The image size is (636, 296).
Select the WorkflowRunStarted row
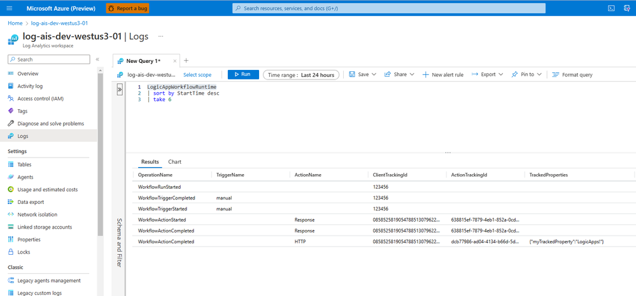[x=385, y=187]
